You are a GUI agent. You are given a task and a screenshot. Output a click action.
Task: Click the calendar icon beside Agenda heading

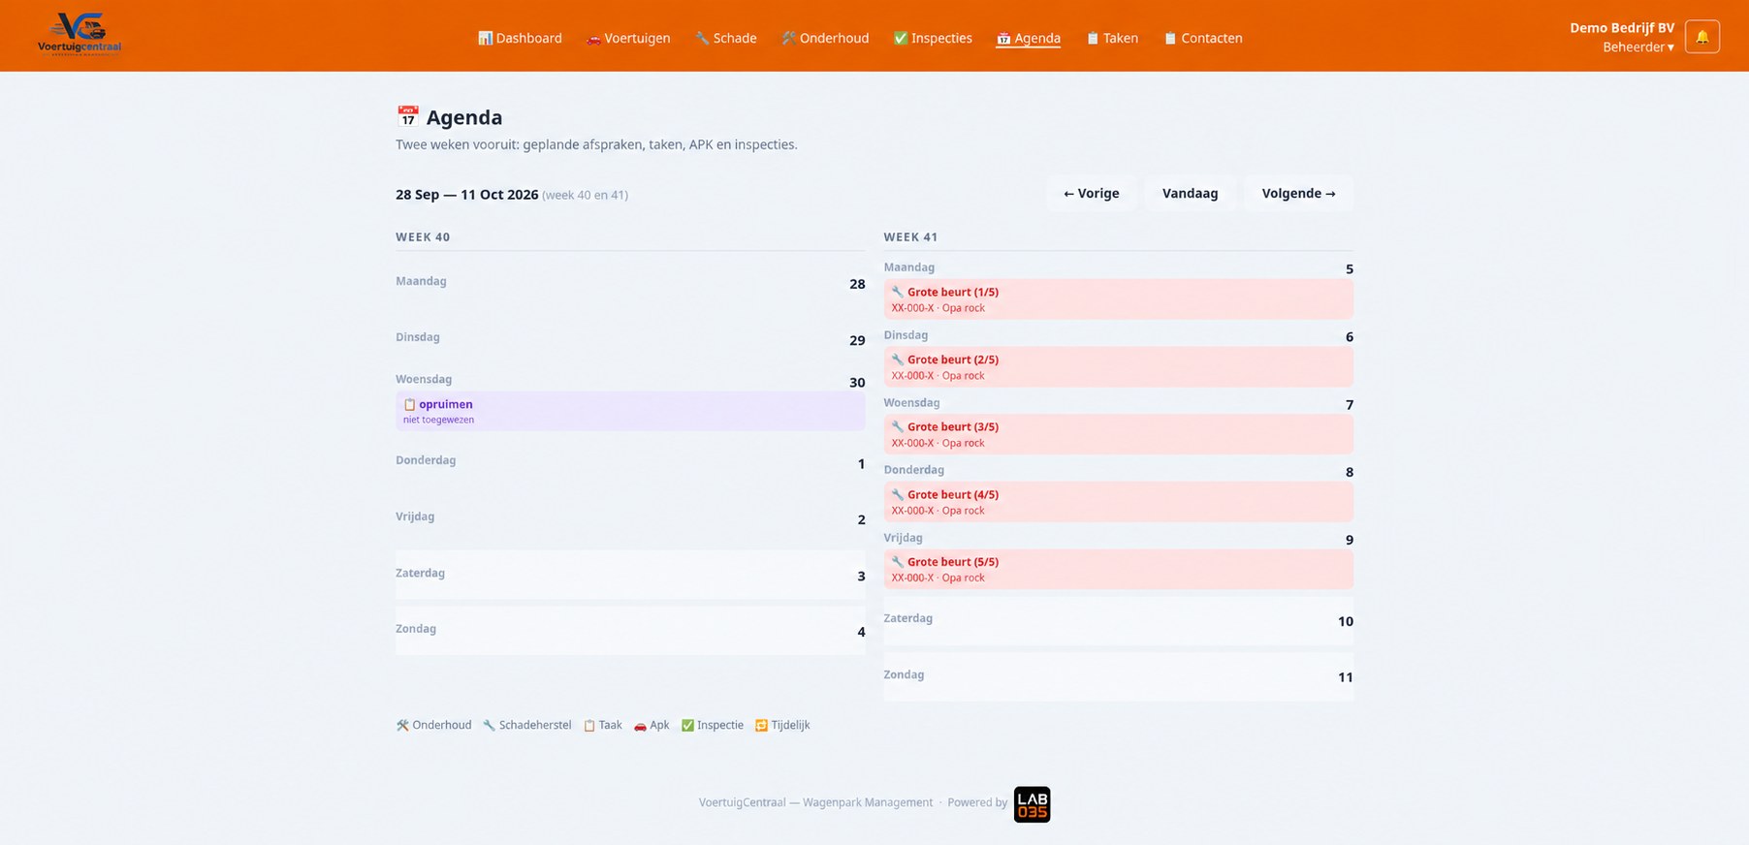point(407,116)
